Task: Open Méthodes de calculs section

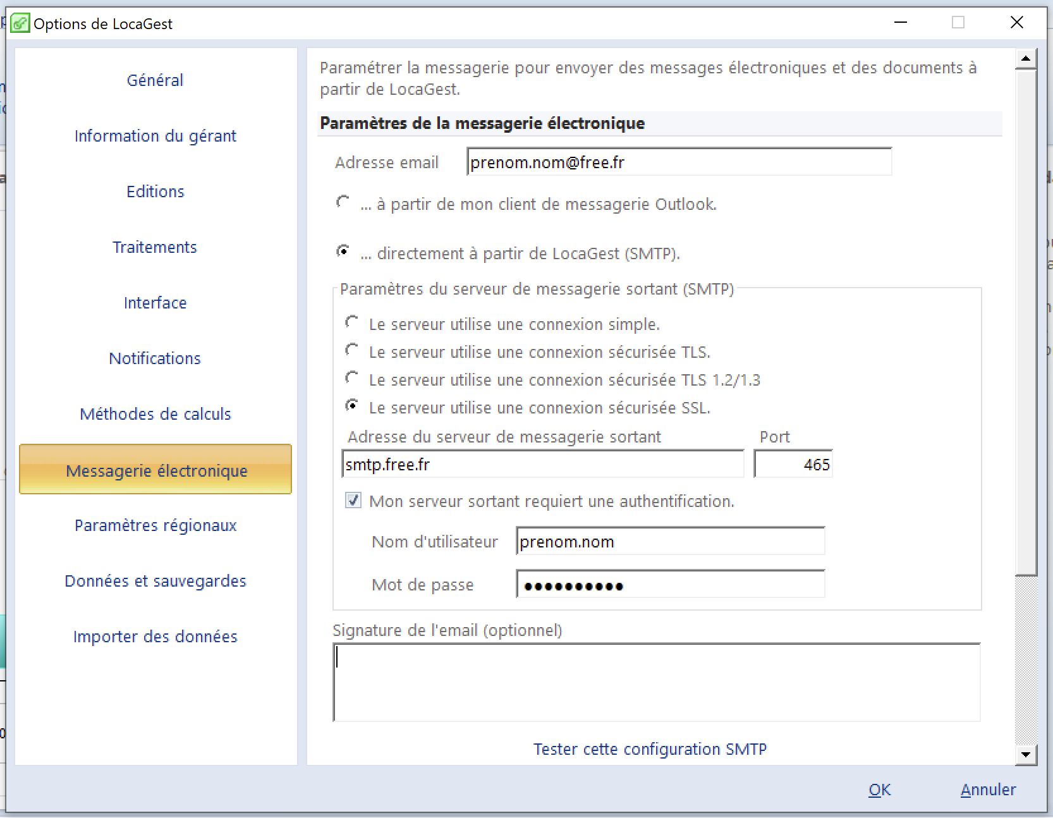Action: pyautogui.click(x=155, y=414)
